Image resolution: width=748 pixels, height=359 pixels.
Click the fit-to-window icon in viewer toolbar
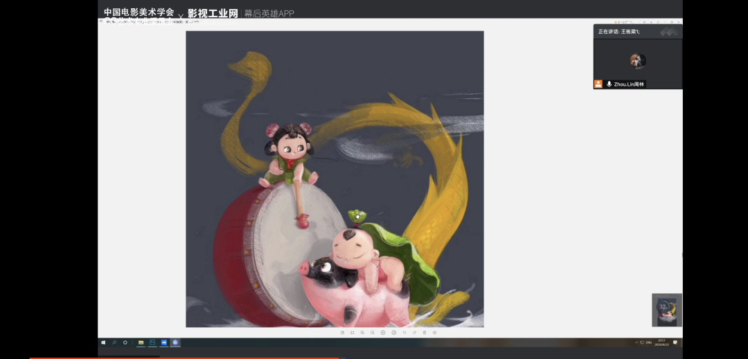click(x=352, y=333)
